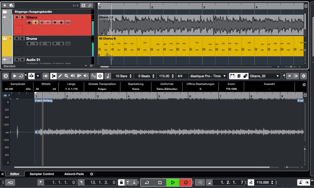Click the red transport Record button

pos(186,182)
